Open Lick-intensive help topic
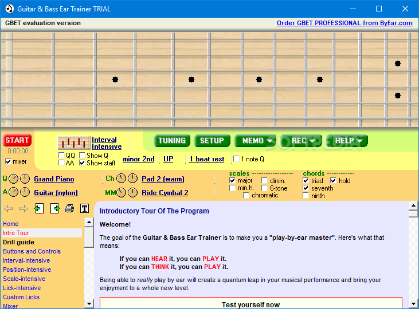 [22, 288]
